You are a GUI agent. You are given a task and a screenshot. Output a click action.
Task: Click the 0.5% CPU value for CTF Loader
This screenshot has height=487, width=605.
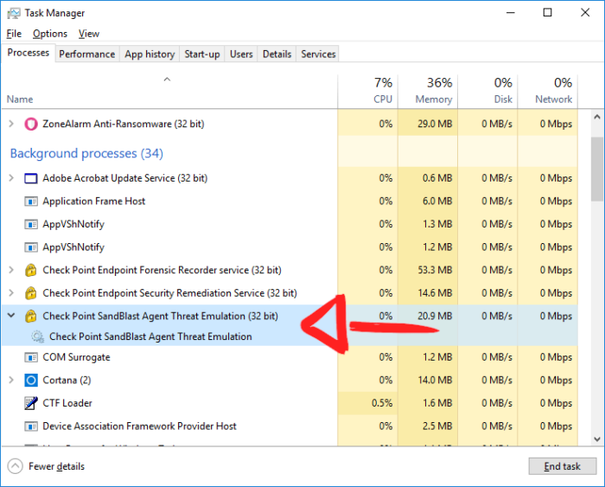382,403
